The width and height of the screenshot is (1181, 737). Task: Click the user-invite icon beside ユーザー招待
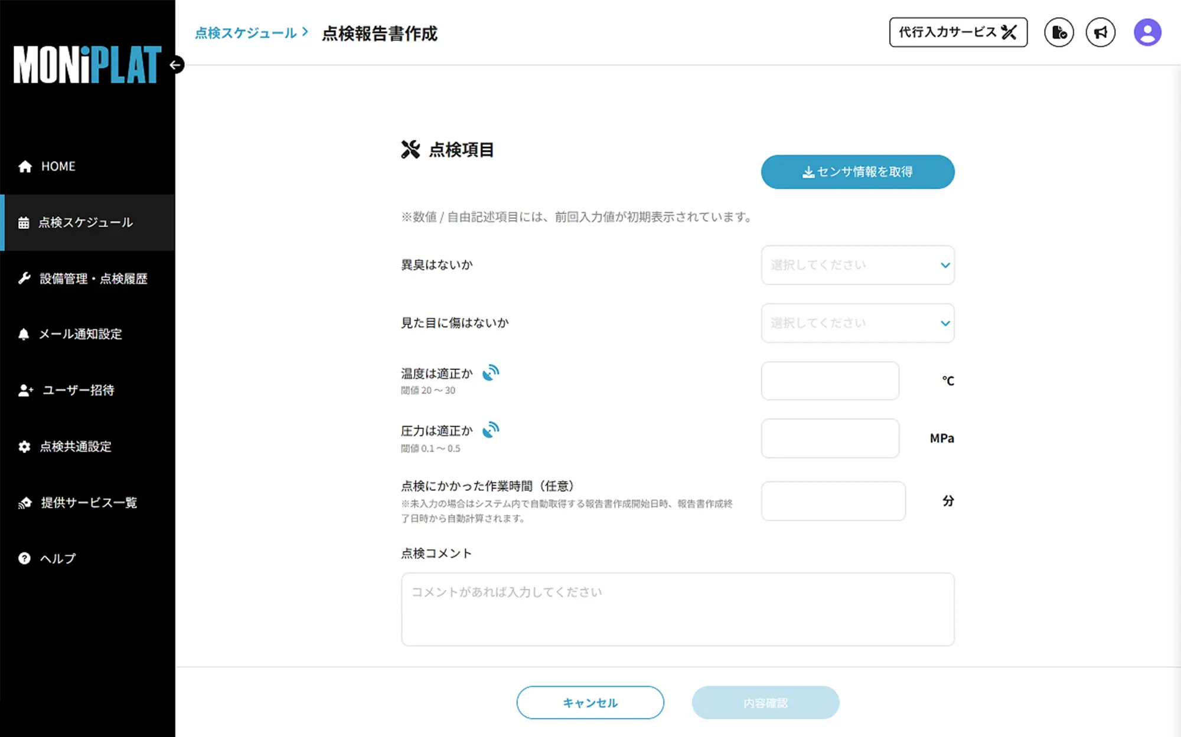[24, 390]
